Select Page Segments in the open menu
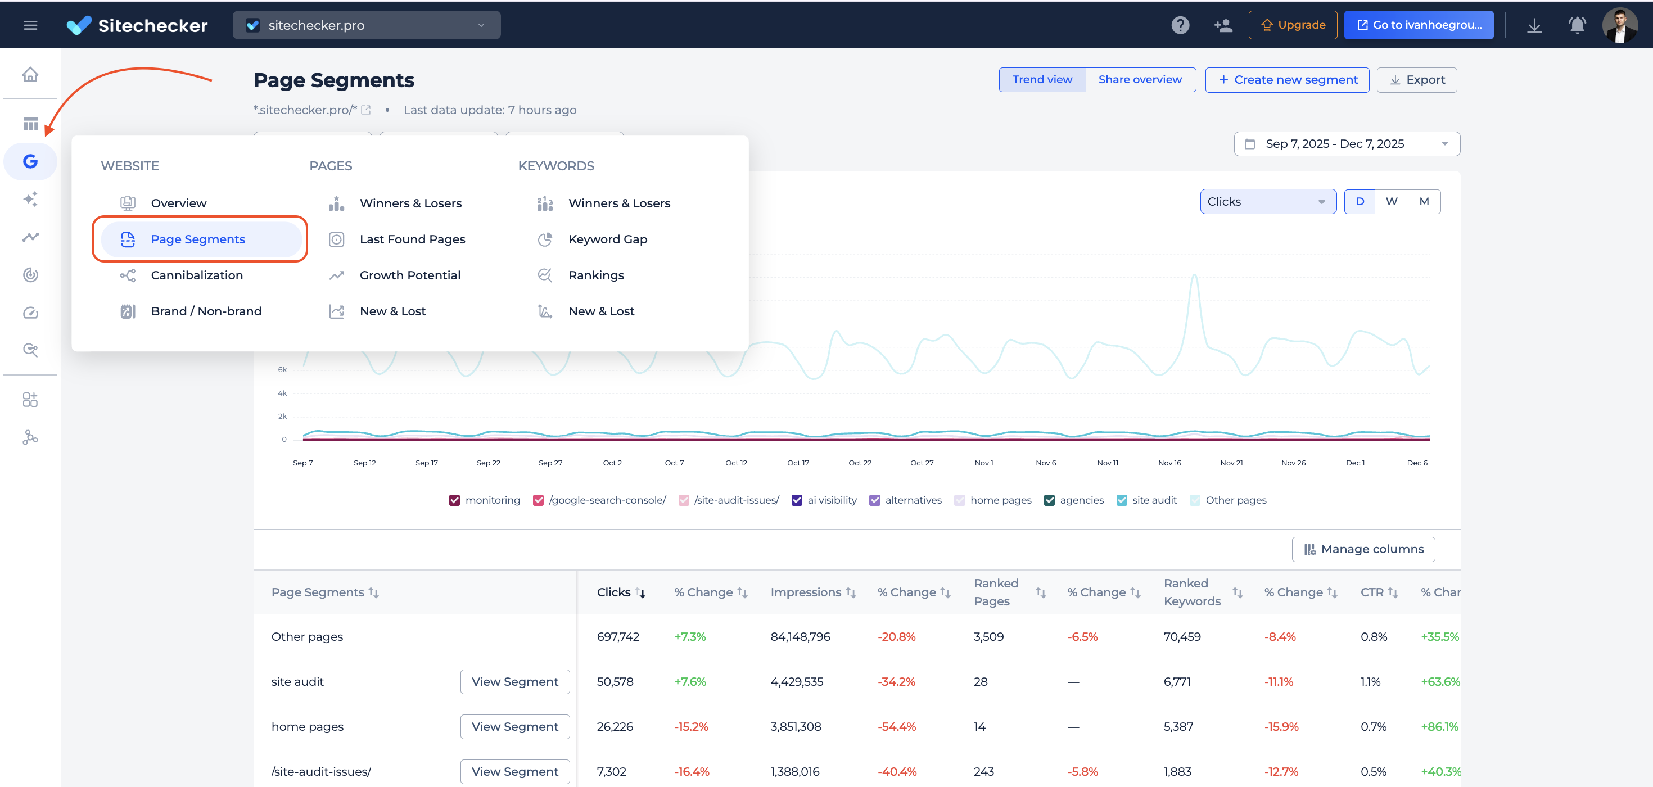Screen dimensions: 1653x787 [198, 238]
